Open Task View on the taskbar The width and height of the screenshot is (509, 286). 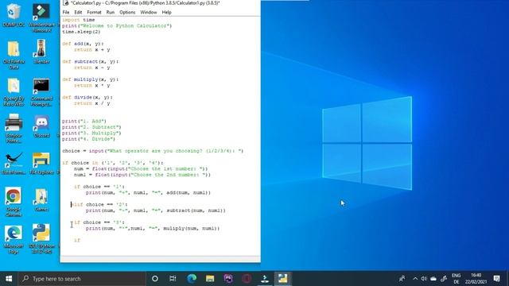pos(173,279)
